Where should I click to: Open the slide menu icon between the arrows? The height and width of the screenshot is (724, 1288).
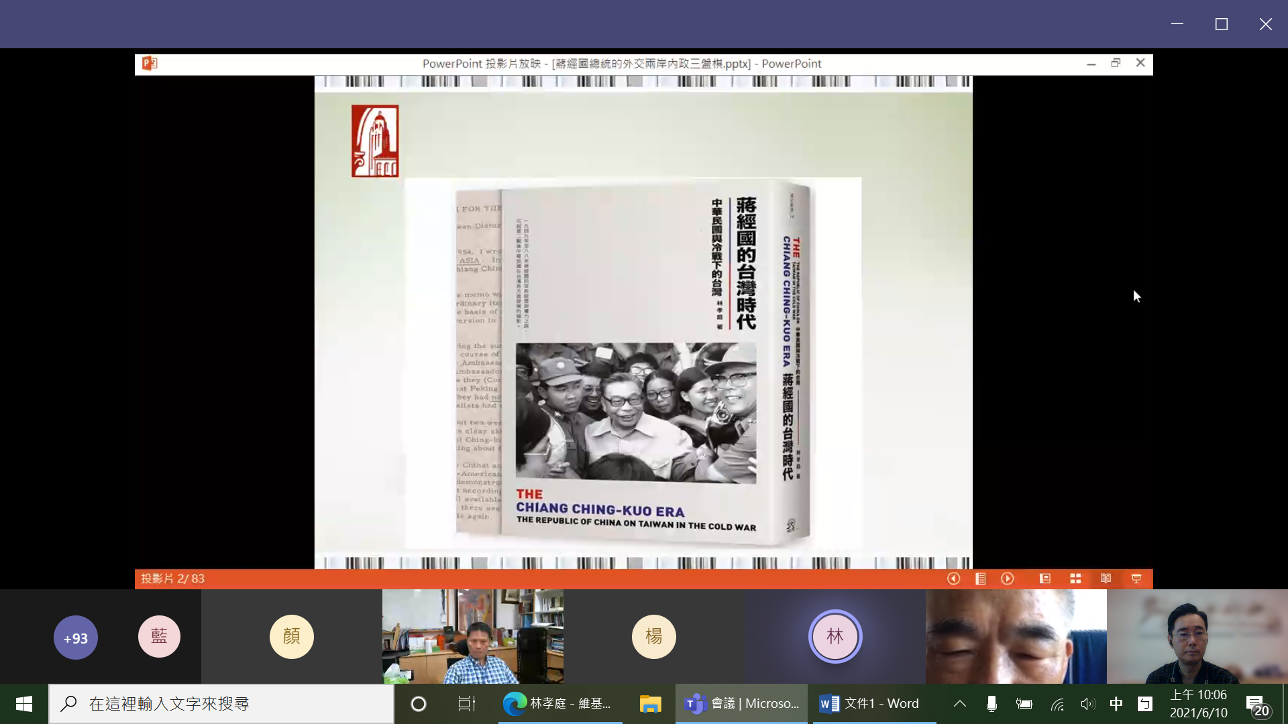click(980, 579)
